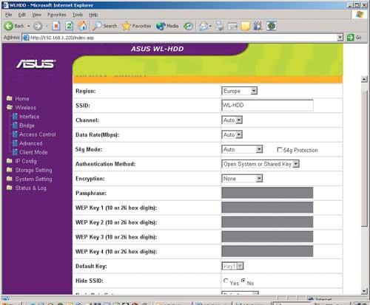Open the Help menu

[x=93, y=15]
